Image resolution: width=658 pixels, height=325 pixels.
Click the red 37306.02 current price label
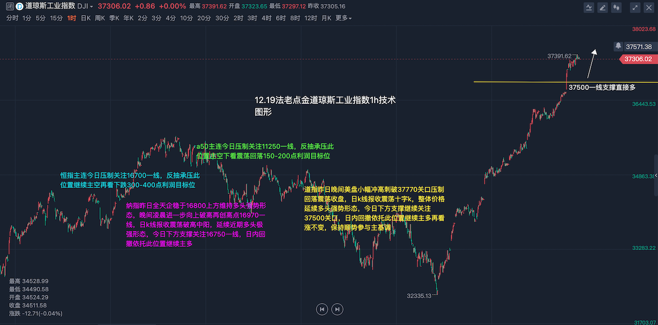638,59
